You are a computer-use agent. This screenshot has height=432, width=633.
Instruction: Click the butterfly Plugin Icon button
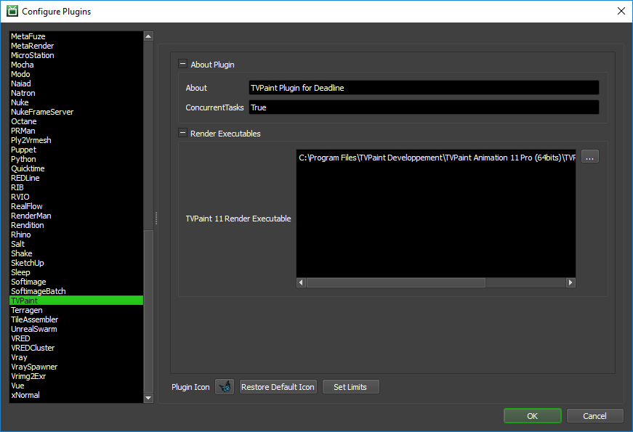[225, 387]
